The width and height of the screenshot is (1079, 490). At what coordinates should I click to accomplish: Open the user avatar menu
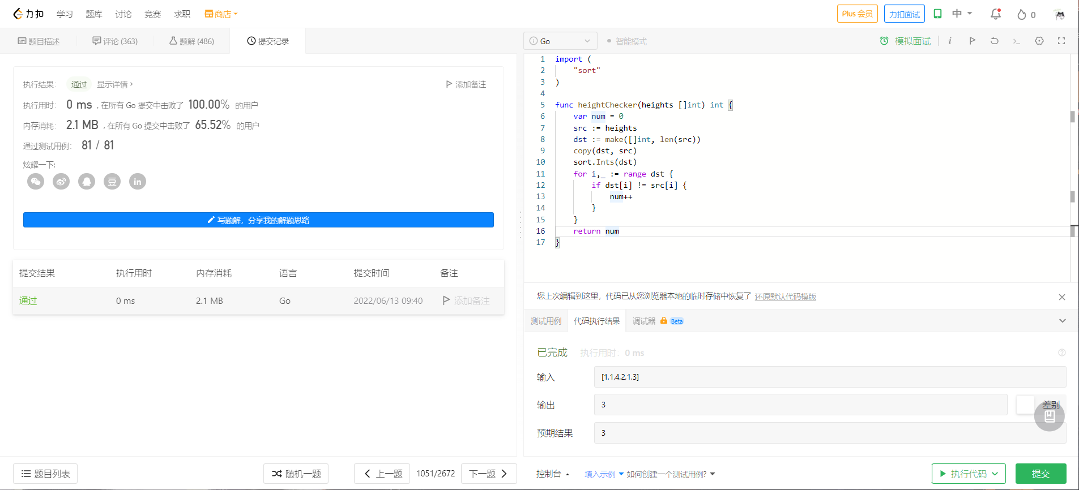point(1059,14)
